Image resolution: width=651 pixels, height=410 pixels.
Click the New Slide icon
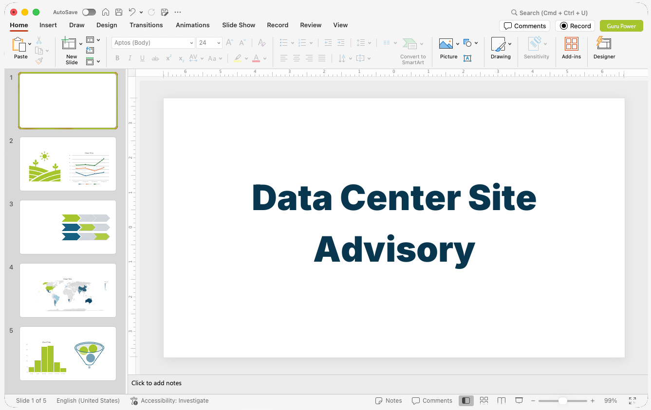pyautogui.click(x=69, y=43)
